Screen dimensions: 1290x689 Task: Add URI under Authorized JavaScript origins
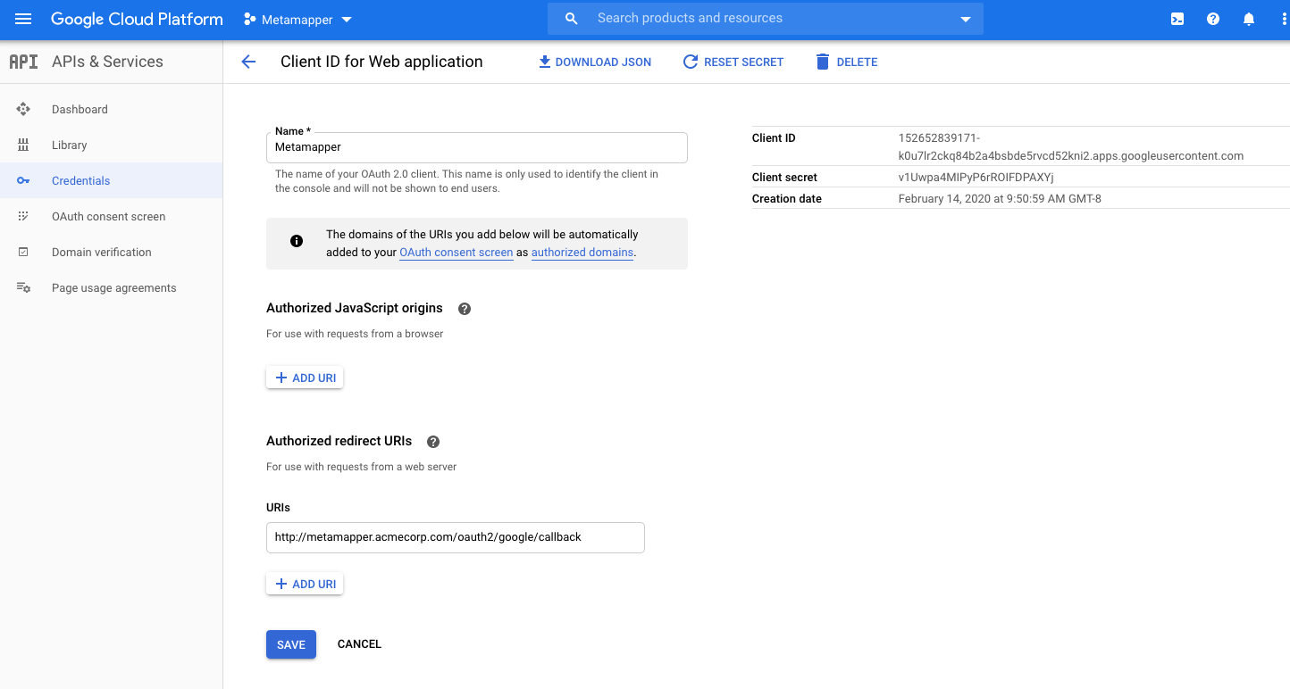tap(305, 378)
